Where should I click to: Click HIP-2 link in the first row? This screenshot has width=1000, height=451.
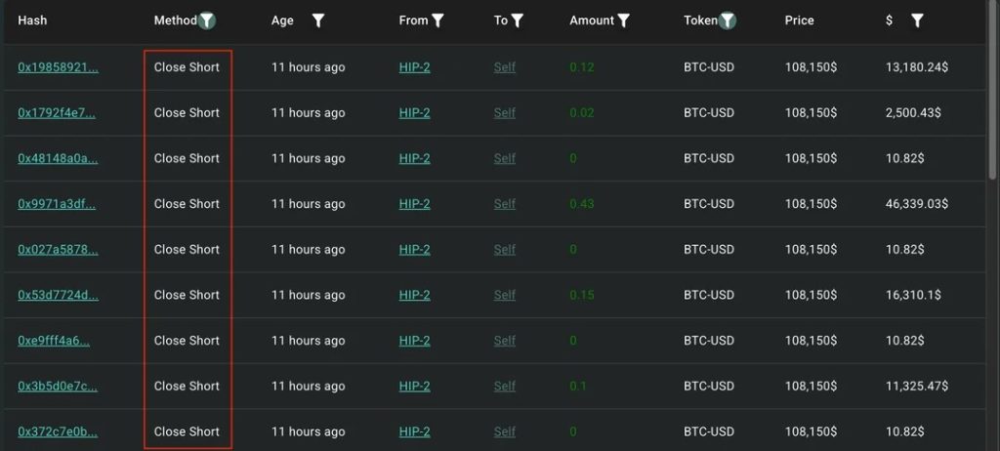pyautogui.click(x=414, y=67)
